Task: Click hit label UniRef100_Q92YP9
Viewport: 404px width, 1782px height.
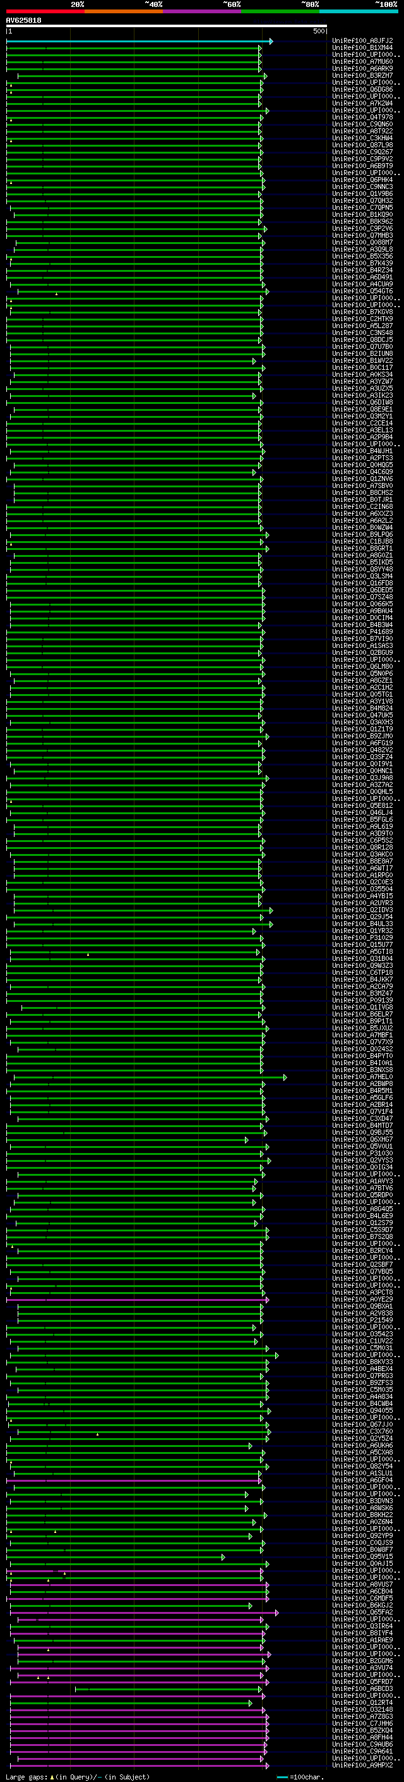Action: coord(362,1535)
